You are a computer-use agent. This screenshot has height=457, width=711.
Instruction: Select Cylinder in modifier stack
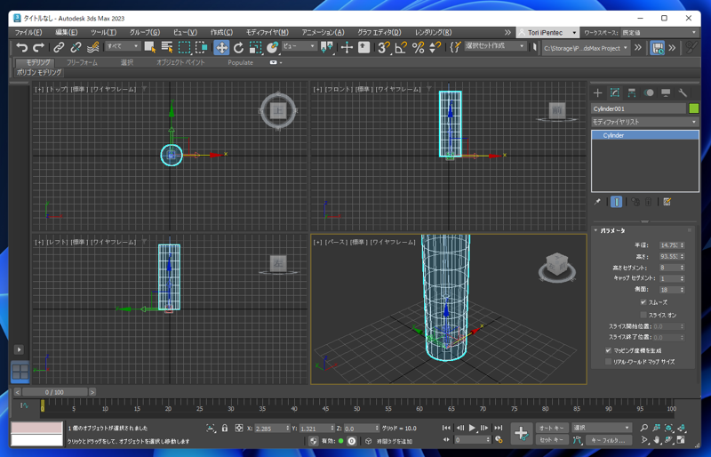click(x=645, y=135)
